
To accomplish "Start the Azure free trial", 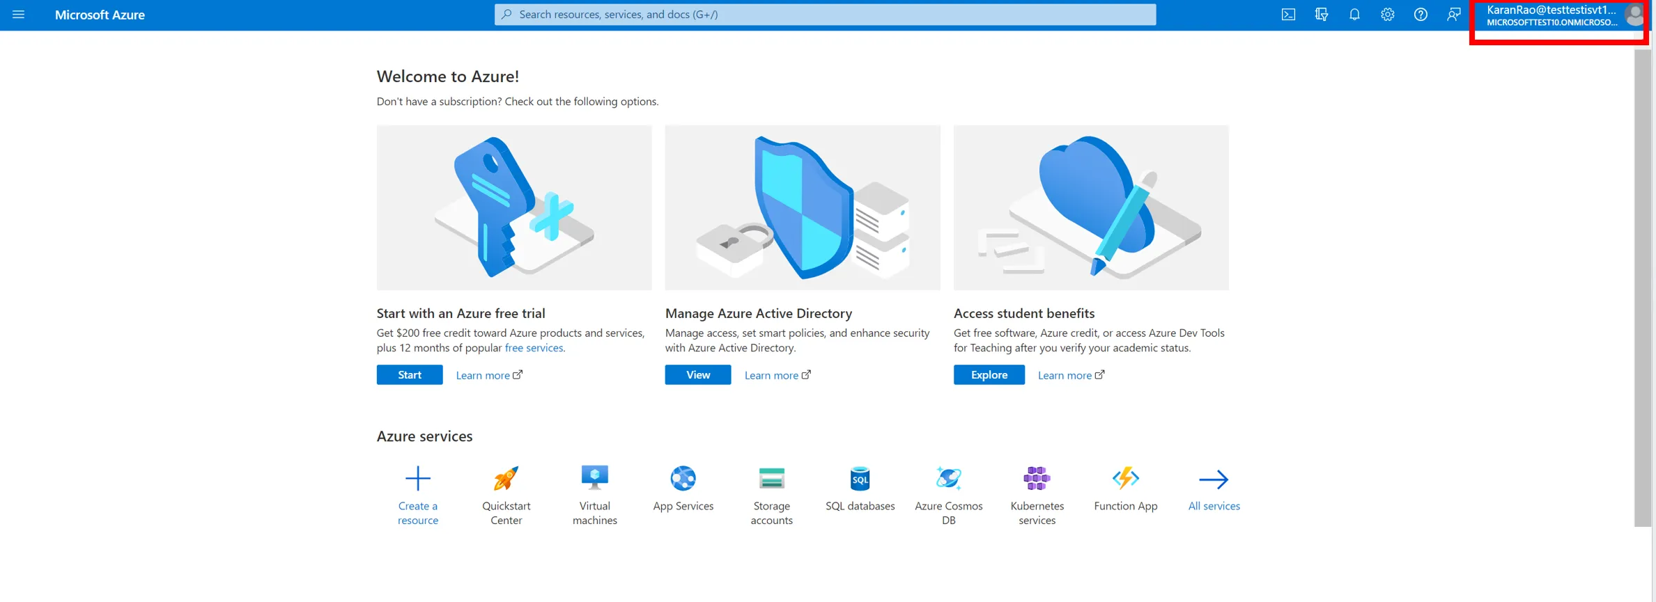I will pos(410,374).
